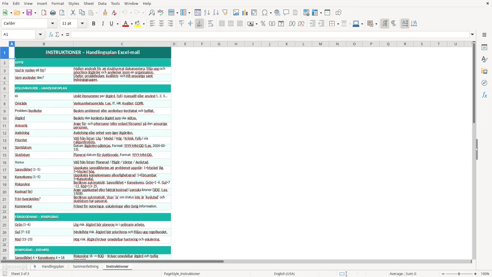
Task: Click the 100% zoom level
Action: click(x=485, y=274)
